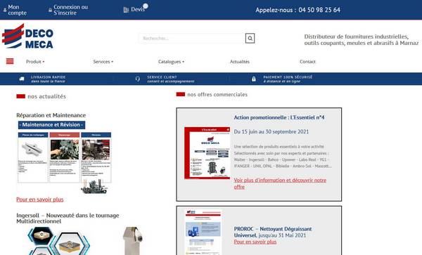Click Pour en savoir plus under Maintenance
Image resolution: width=422 pixels, height=255 pixels.
(40, 200)
